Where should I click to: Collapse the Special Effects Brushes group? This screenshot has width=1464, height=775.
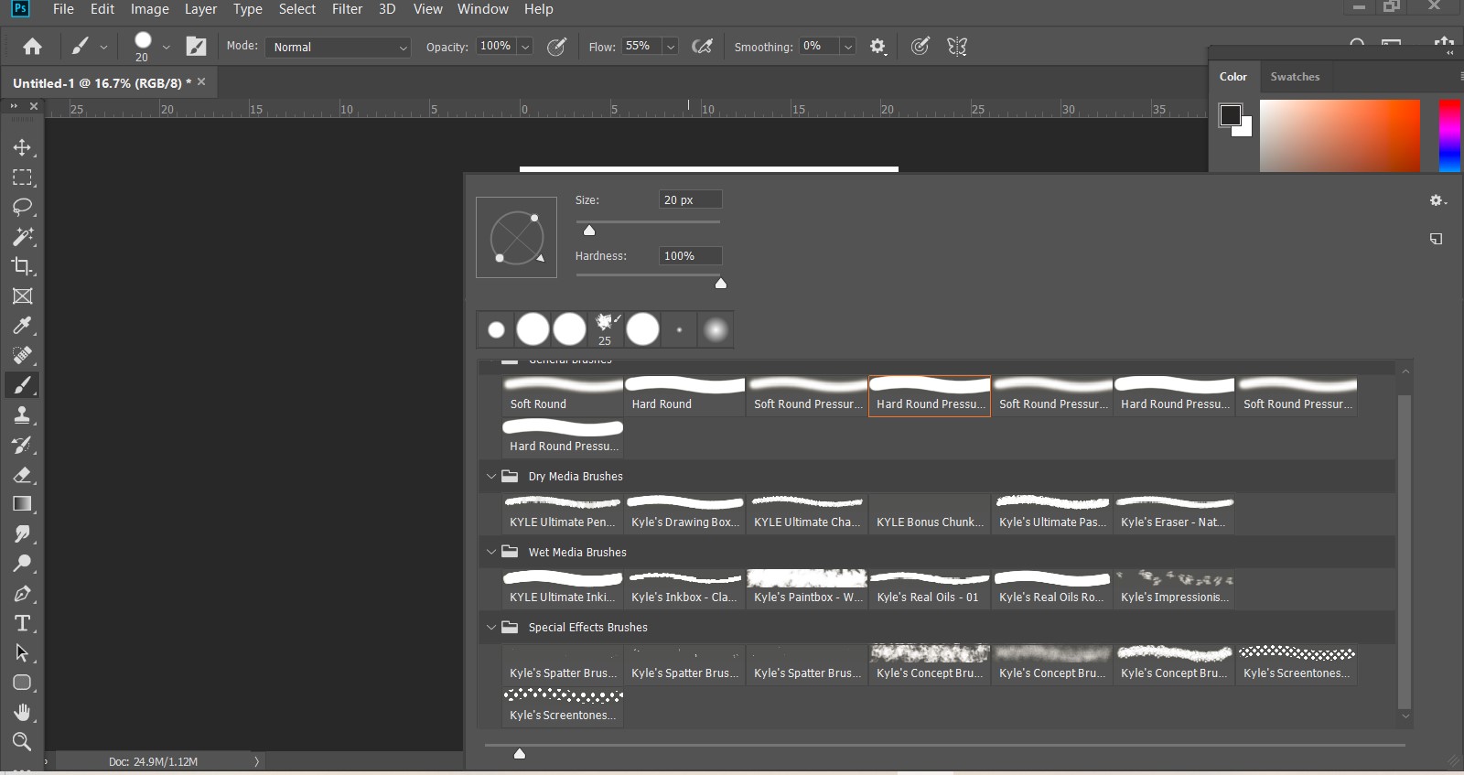tap(491, 628)
